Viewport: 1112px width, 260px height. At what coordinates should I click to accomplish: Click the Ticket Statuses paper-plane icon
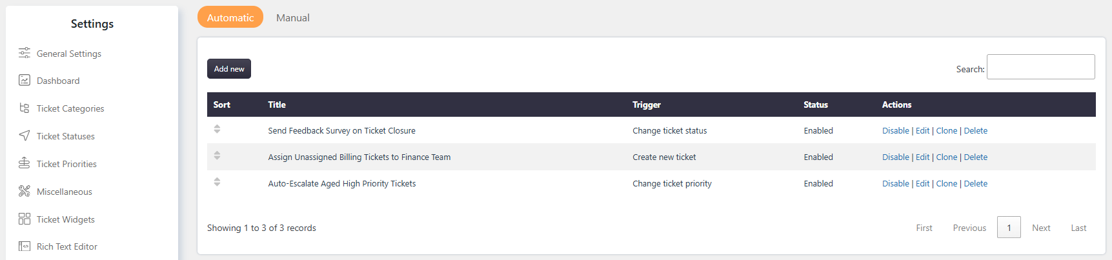tap(25, 135)
